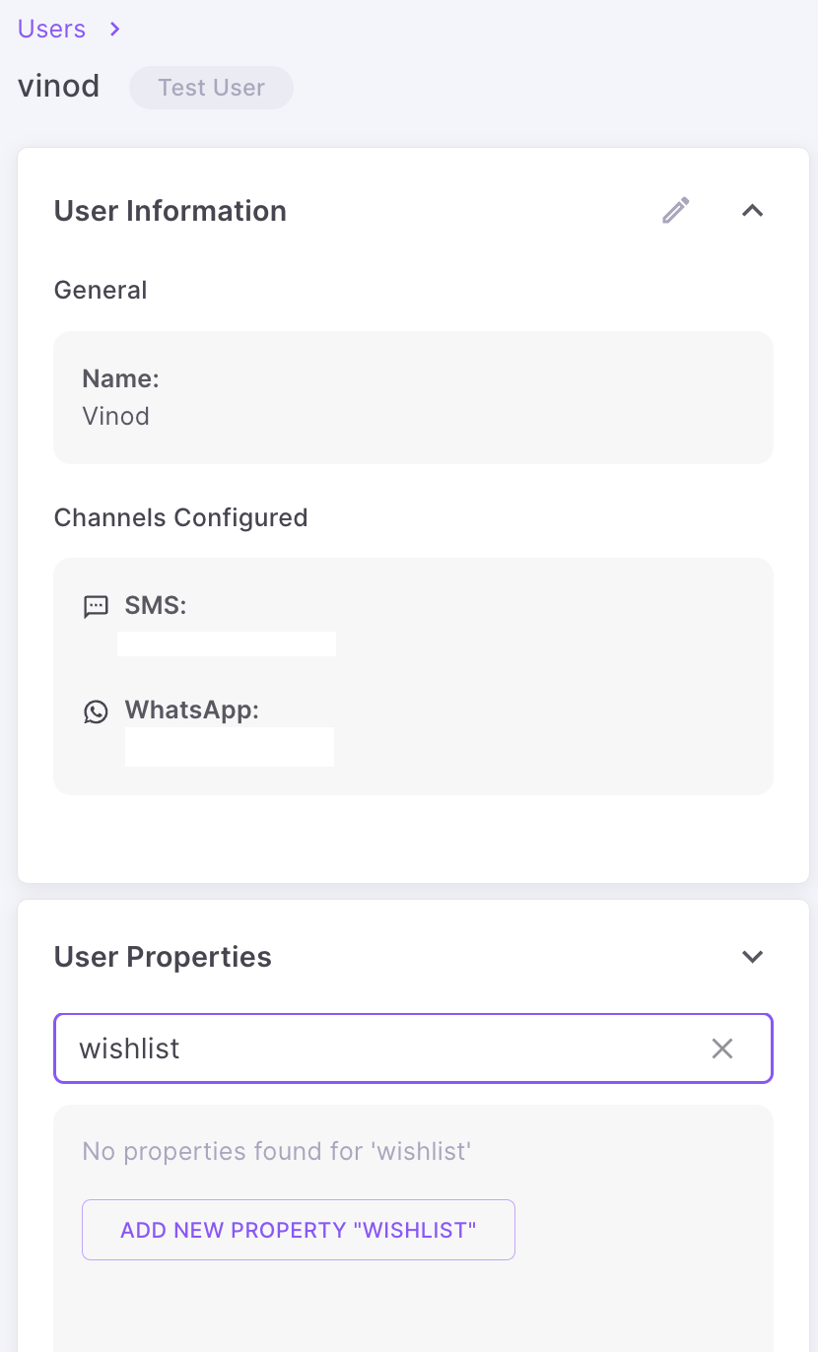The image size is (818, 1352).
Task: Click the General section label
Action: (x=101, y=291)
